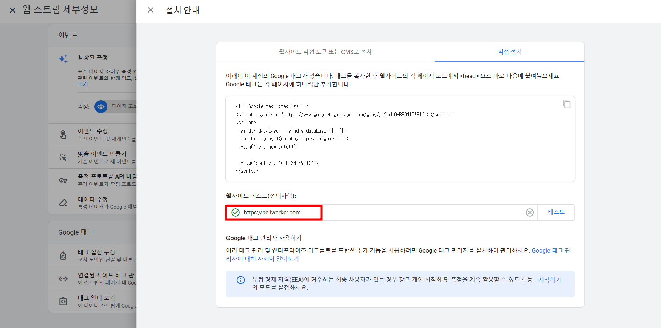Image resolution: width=661 pixels, height=328 pixels.
Task: Open 연결된 사이트 태그 관리 row
Action: pos(92,278)
